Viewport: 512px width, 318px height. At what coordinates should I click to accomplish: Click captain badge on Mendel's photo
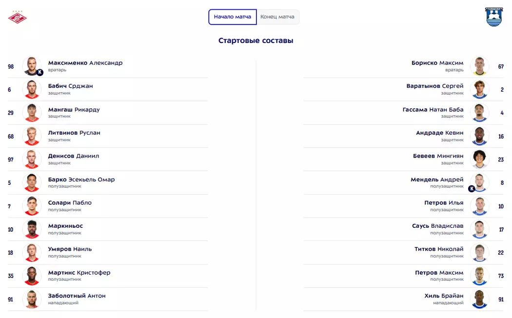472,189
